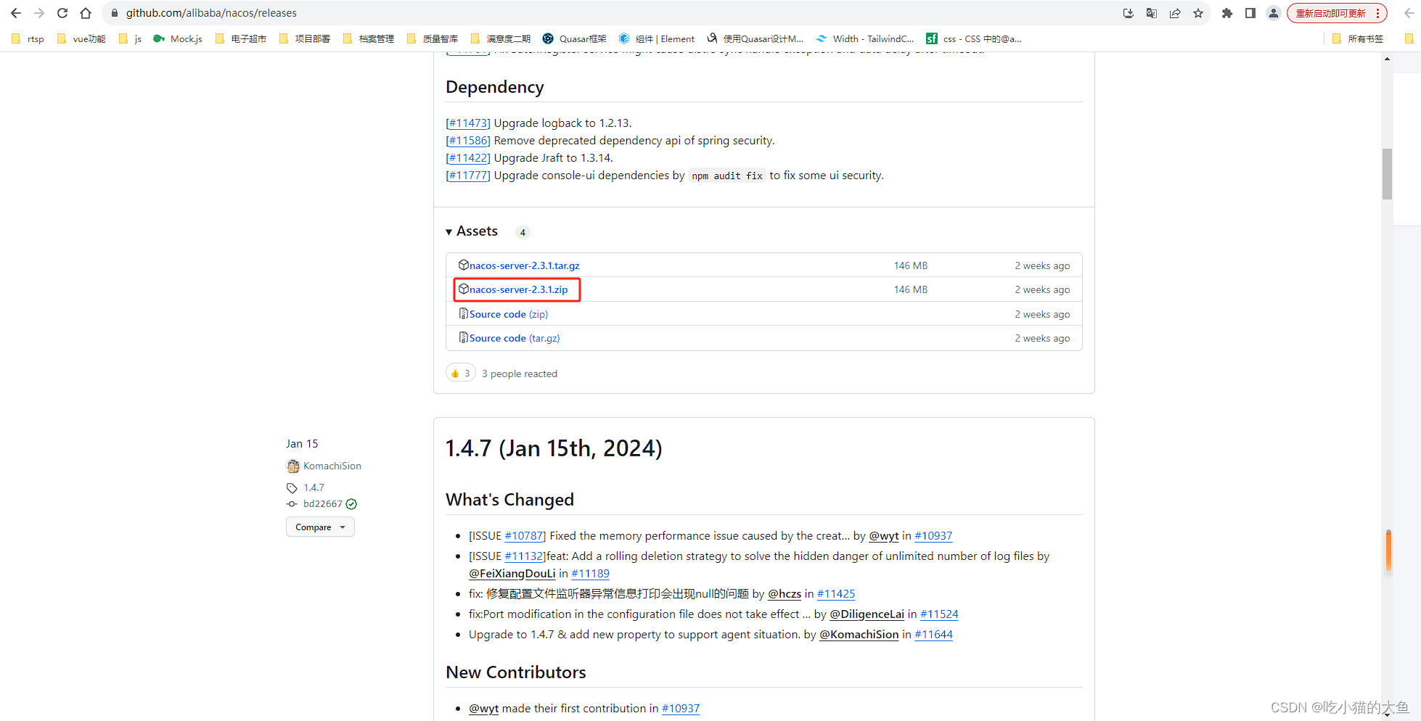Toggle the browser side panel
Viewport: 1421px width, 721px height.
[x=1250, y=13]
